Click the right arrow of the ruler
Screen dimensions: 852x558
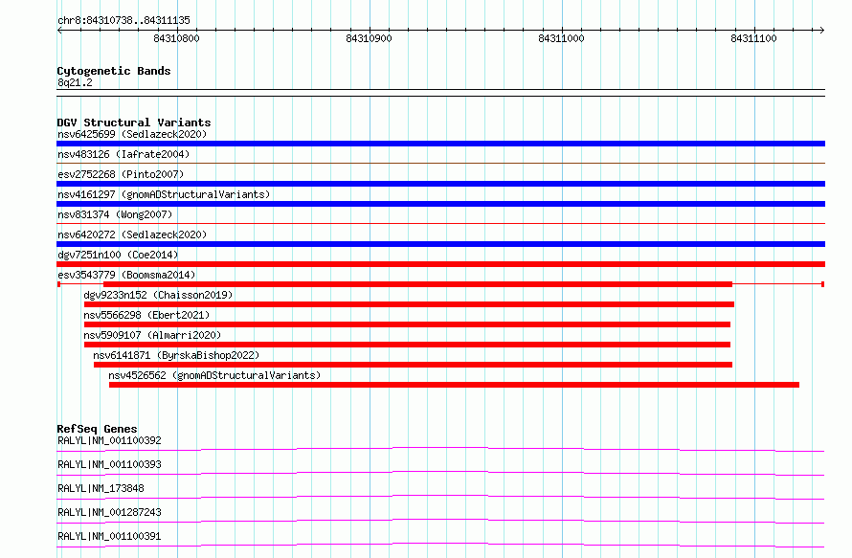[x=822, y=30]
